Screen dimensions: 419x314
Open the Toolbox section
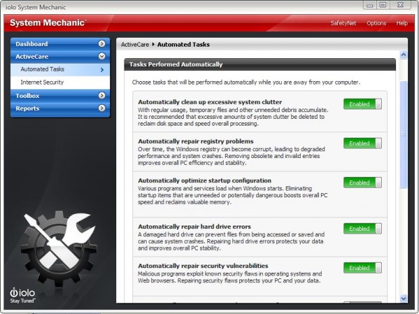60,96
